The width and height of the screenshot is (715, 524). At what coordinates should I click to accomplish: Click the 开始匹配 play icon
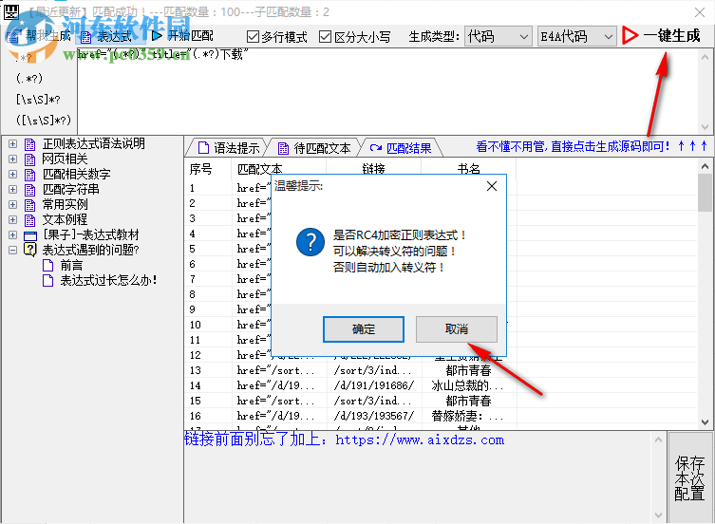tap(157, 35)
